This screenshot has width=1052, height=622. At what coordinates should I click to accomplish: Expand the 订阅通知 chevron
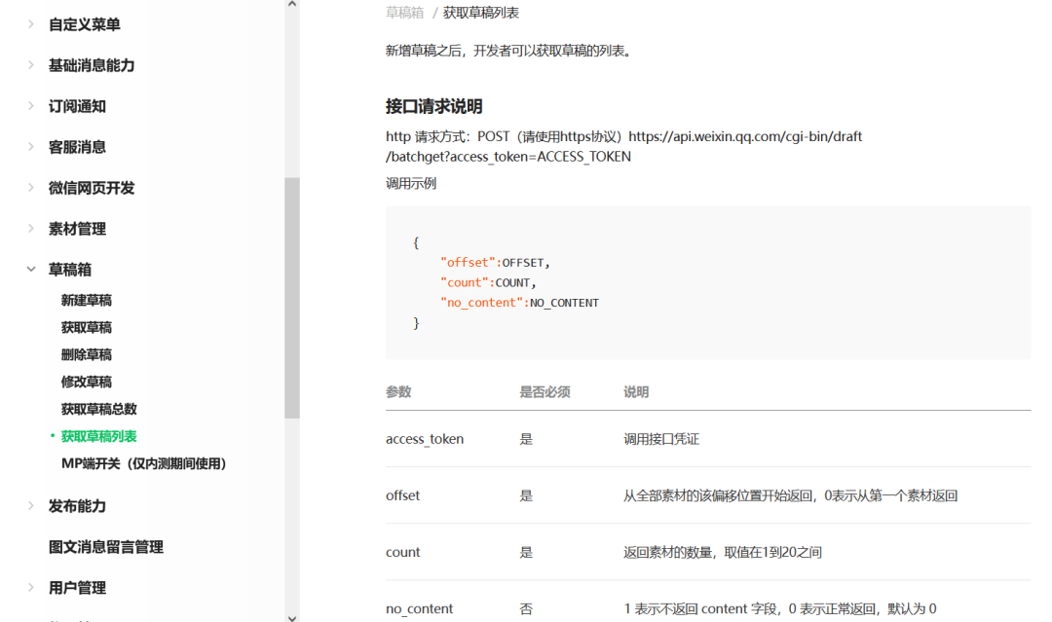pyautogui.click(x=31, y=106)
